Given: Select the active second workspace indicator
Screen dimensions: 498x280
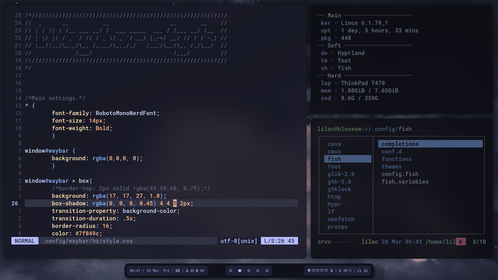Looking at the screenshot, I should coord(240,271).
